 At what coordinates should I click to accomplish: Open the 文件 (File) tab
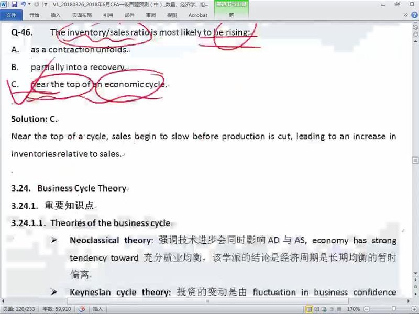click(x=11, y=15)
